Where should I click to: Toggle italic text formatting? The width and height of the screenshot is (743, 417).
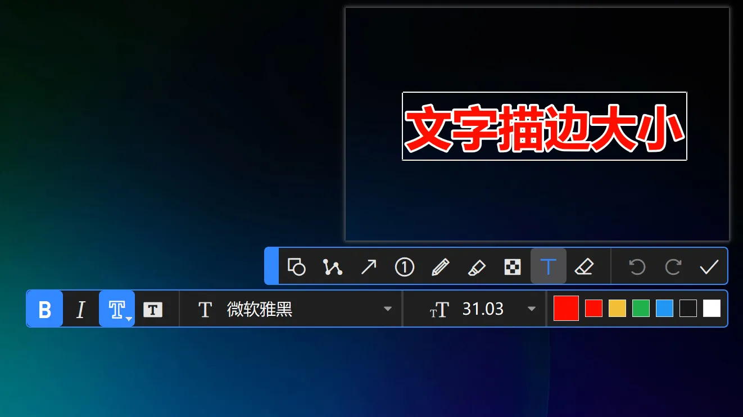(80, 309)
